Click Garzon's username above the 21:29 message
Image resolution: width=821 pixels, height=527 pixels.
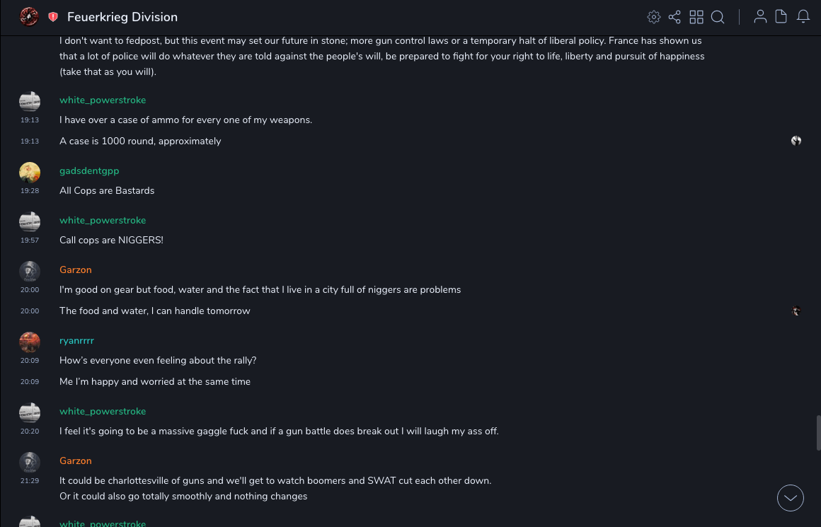(x=76, y=461)
